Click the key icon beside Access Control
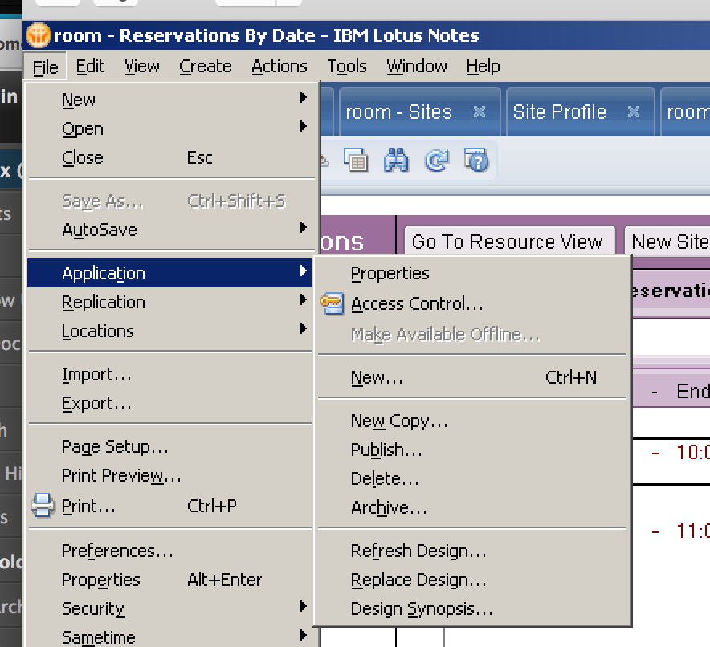The height and width of the screenshot is (647, 710). point(333,303)
